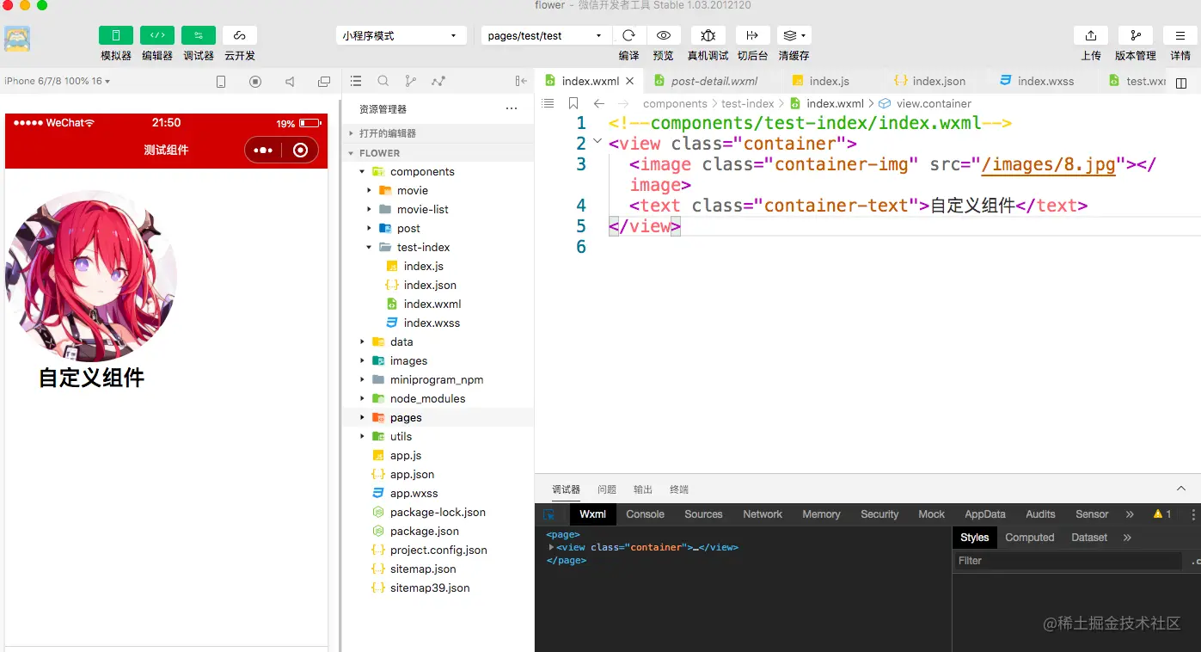Toggle the 编辑器 editor panel button

coord(157,35)
